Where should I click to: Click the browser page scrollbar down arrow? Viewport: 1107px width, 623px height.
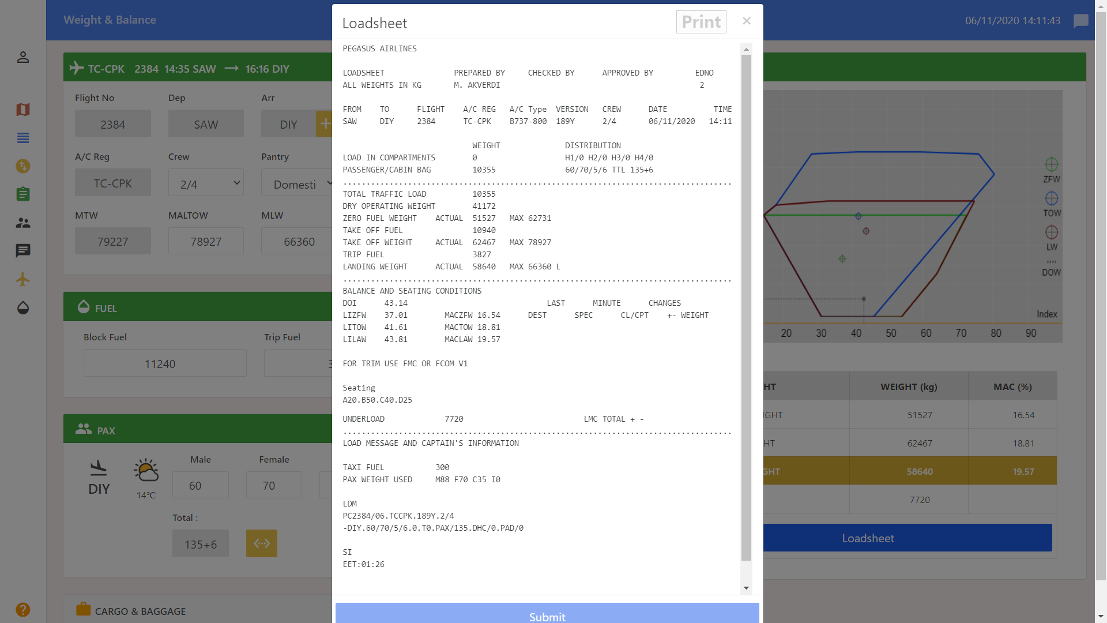tap(1101, 617)
